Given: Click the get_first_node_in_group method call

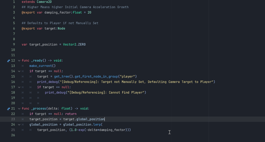Looking at the screenshot, I should point(96,77).
